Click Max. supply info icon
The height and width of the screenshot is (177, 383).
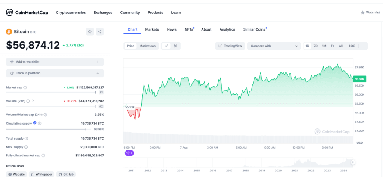point(26,147)
